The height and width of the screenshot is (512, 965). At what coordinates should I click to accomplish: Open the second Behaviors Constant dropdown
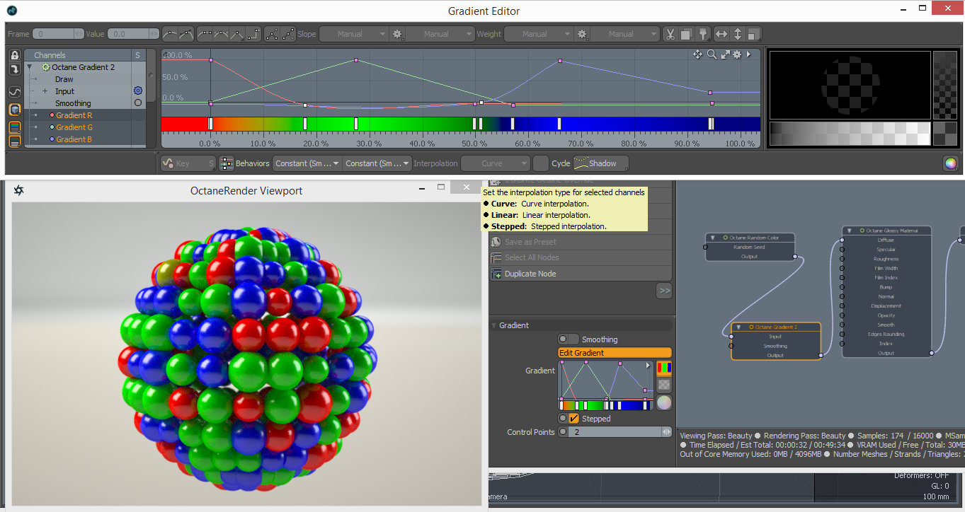coord(377,163)
